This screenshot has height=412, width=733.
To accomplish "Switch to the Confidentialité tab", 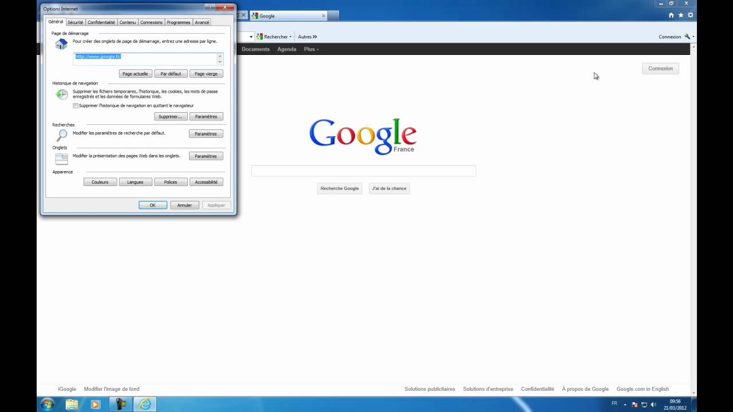I will tap(101, 22).
